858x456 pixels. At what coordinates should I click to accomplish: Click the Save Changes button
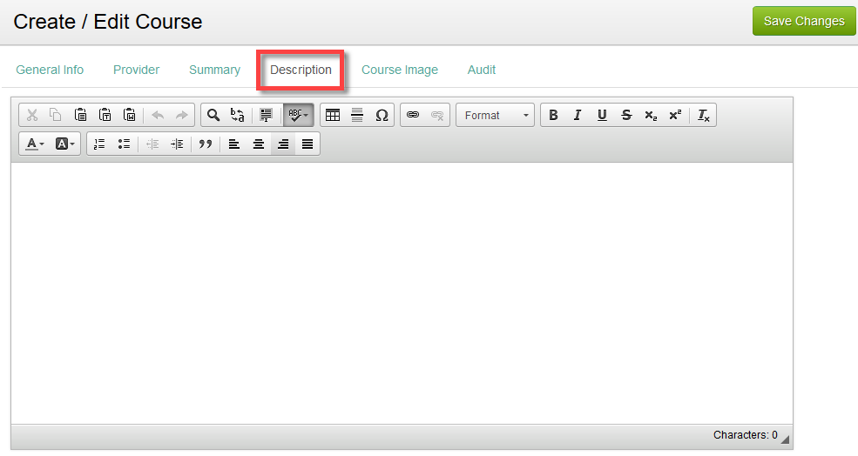(804, 21)
